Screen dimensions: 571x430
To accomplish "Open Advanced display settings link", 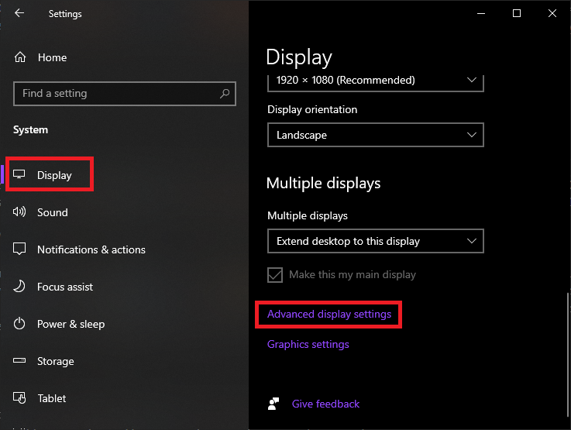I will pos(329,315).
